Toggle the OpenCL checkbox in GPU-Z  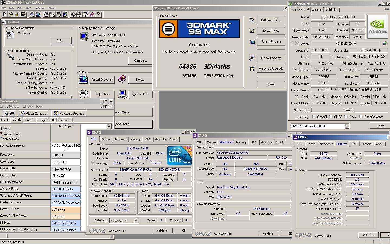point(314,117)
